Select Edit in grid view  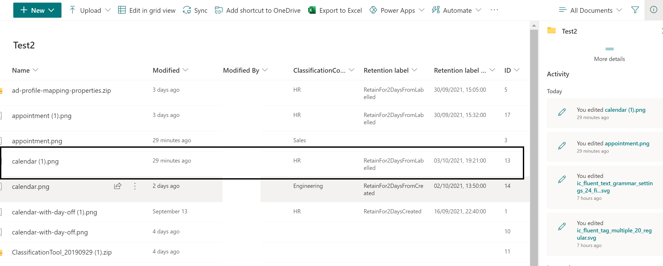147,10
